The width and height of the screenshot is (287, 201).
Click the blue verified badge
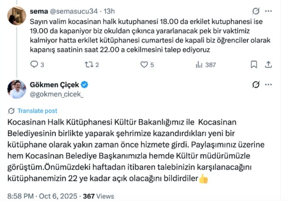pyautogui.click(x=84, y=85)
